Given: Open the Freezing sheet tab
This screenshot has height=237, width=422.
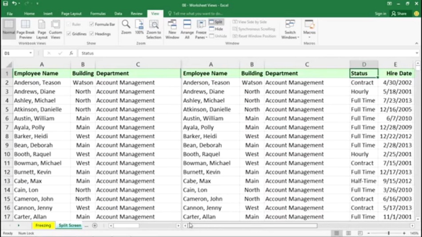Looking at the screenshot, I should coord(43,225).
